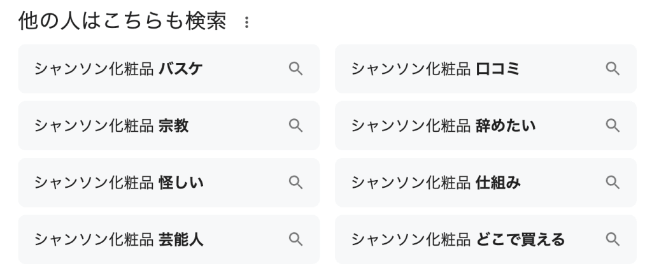Open the three-dot menu next to 他の人はこちらも検索

(246, 23)
